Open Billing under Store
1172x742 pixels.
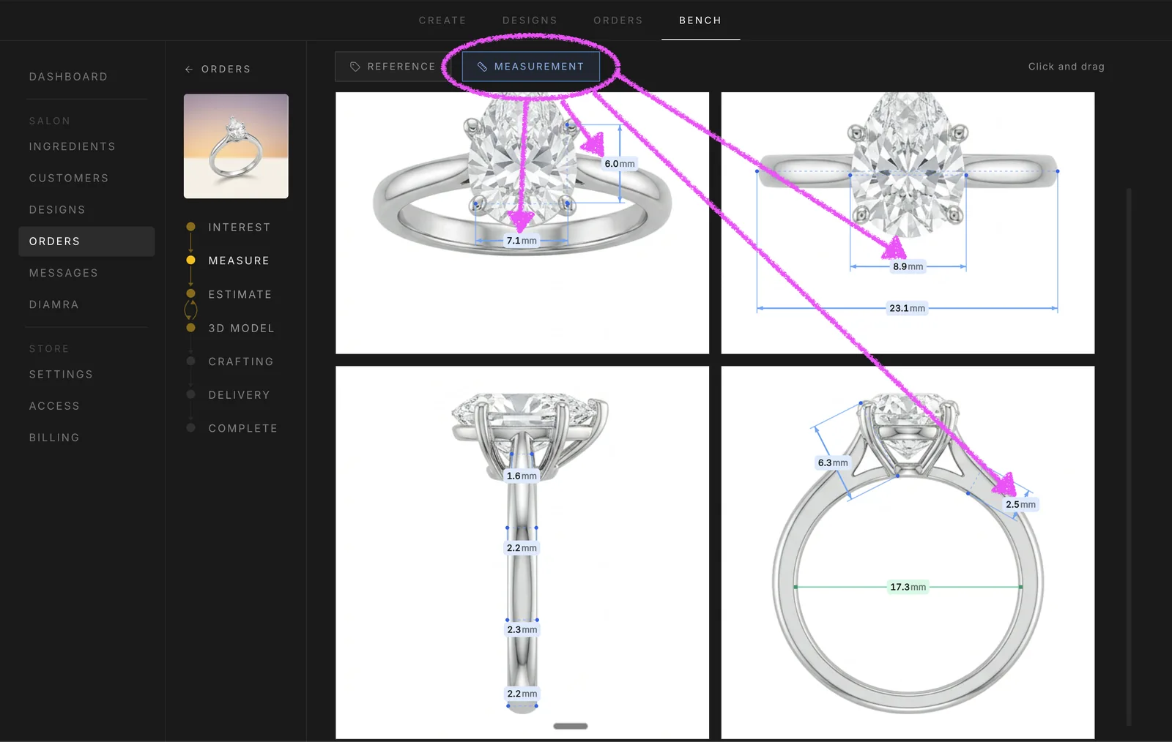tap(54, 438)
